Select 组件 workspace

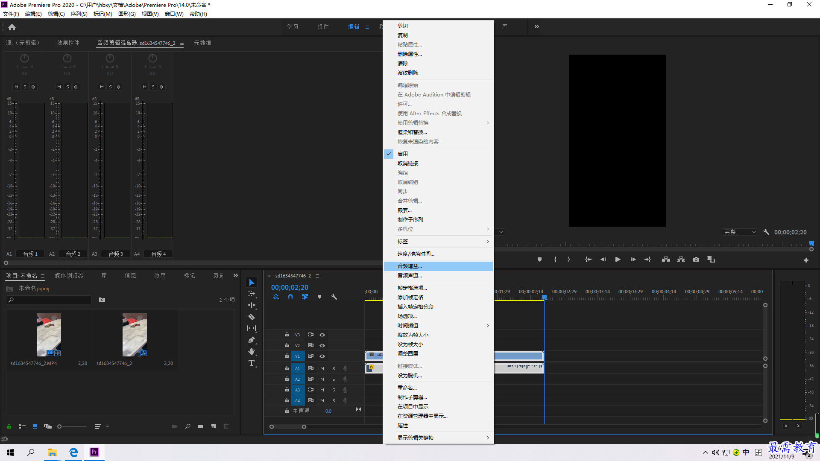coord(323,26)
